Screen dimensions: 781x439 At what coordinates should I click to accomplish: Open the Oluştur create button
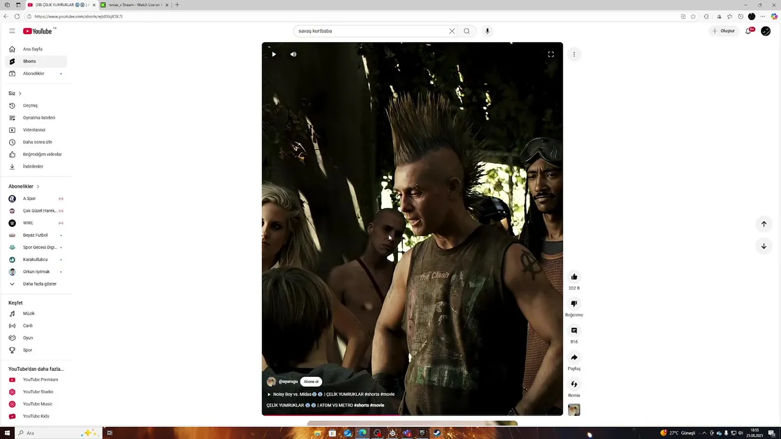(x=724, y=31)
